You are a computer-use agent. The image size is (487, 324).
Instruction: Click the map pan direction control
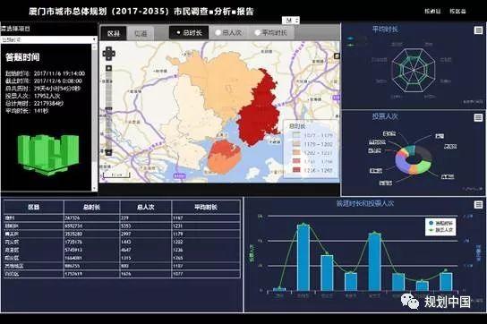click(108, 54)
